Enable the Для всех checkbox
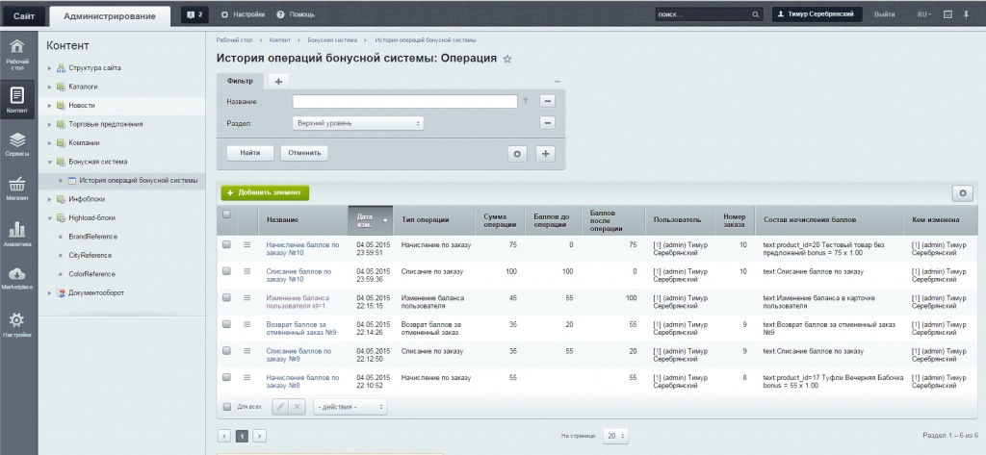Image resolution: width=986 pixels, height=455 pixels. (x=227, y=407)
